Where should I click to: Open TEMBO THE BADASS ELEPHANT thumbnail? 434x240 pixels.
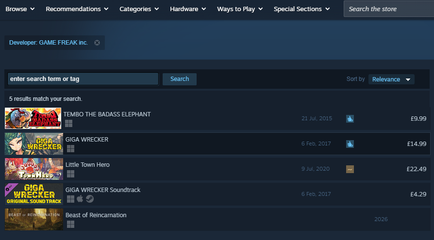(33, 118)
